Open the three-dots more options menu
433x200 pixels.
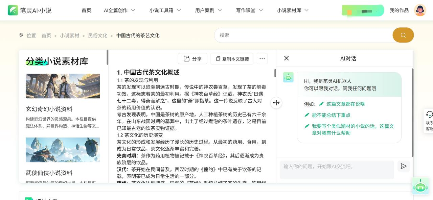262,58
